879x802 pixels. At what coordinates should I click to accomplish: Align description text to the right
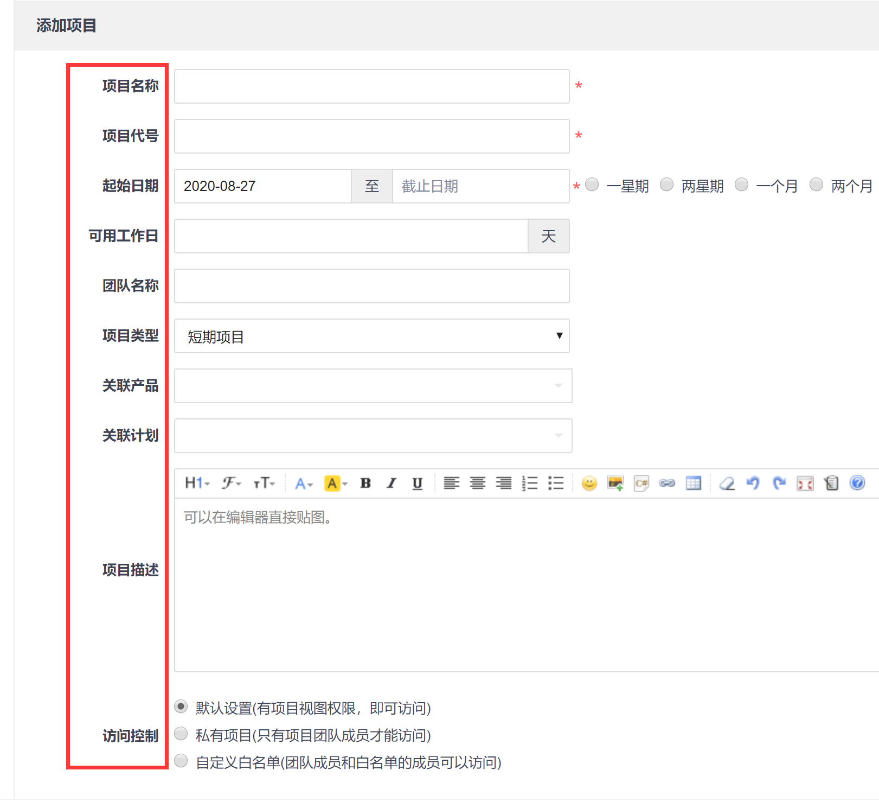click(503, 483)
